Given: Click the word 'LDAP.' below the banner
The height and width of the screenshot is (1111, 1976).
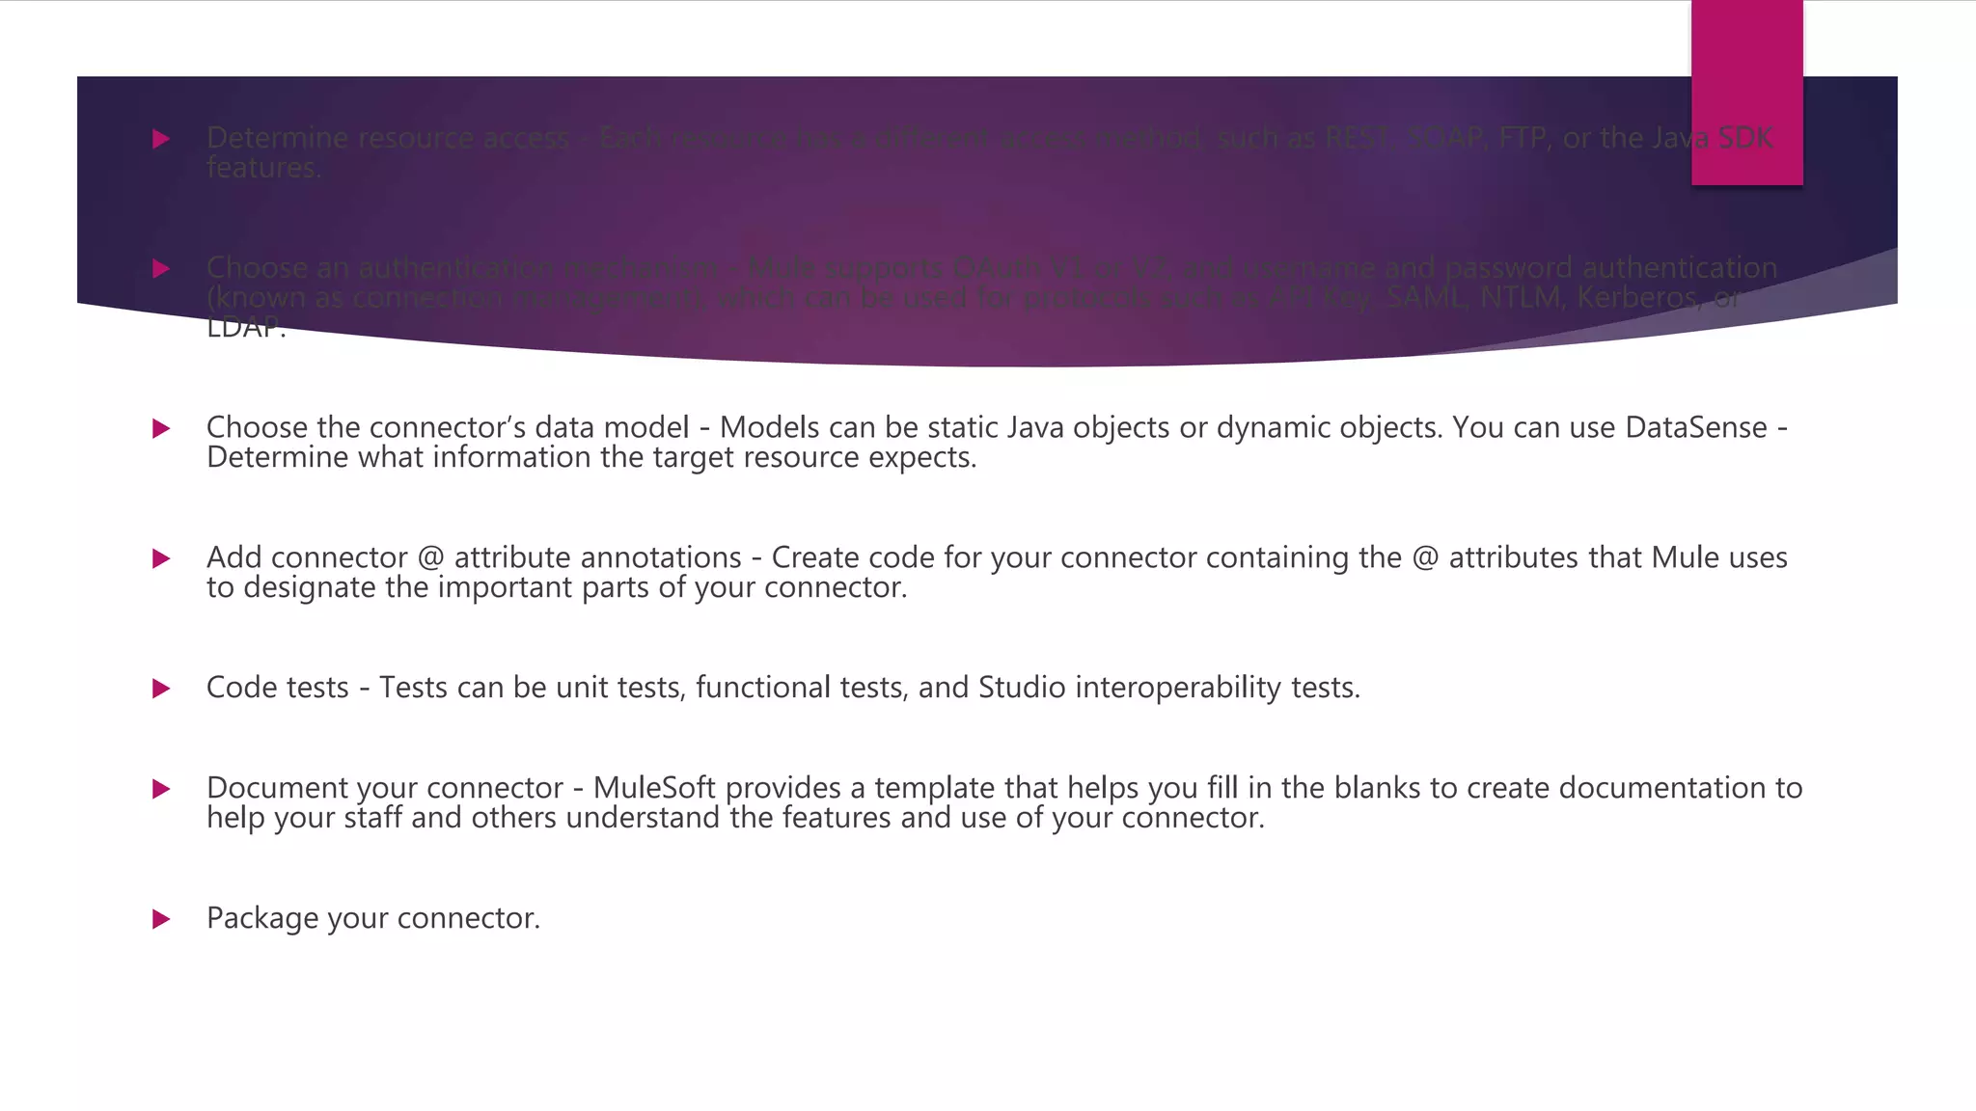Looking at the screenshot, I should tap(246, 329).
